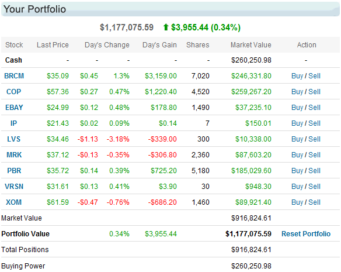The height and width of the screenshot is (272, 341).
Task: Select IP market value $150.01
Action: pos(258,123)
